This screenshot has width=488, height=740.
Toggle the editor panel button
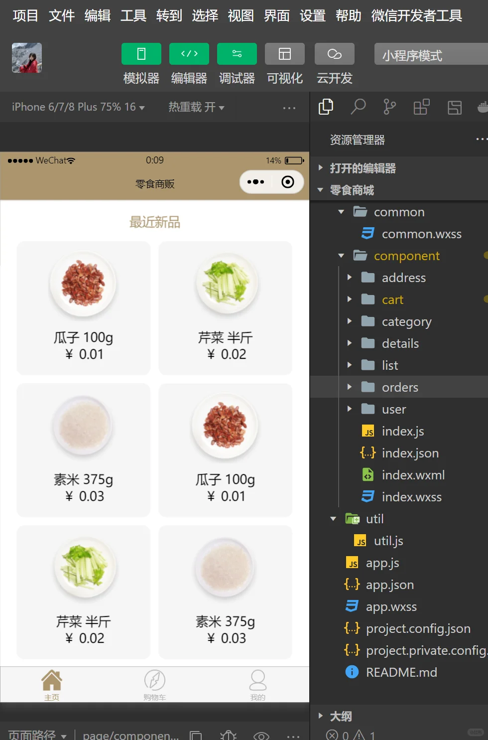click(x=189, y=54)
